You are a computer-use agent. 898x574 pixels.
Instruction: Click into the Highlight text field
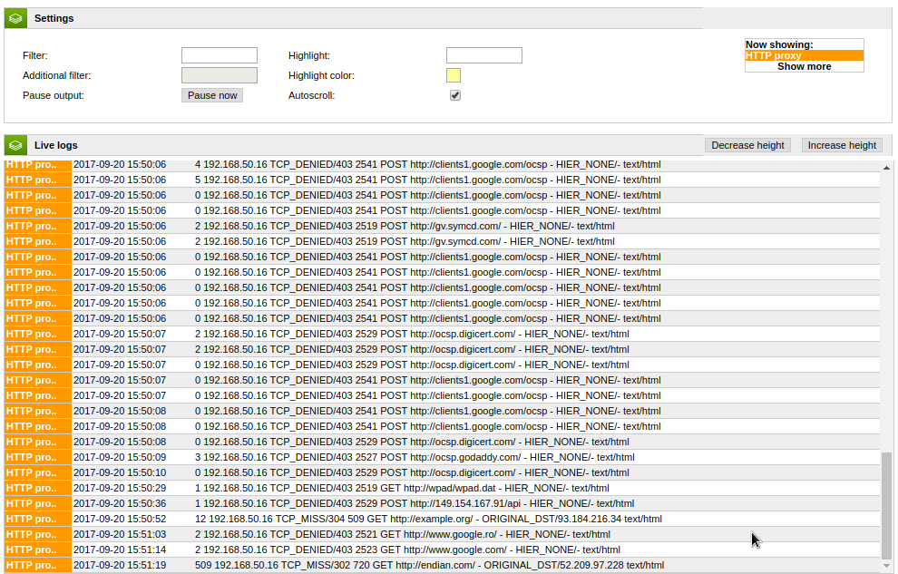[x=484, y=55]
